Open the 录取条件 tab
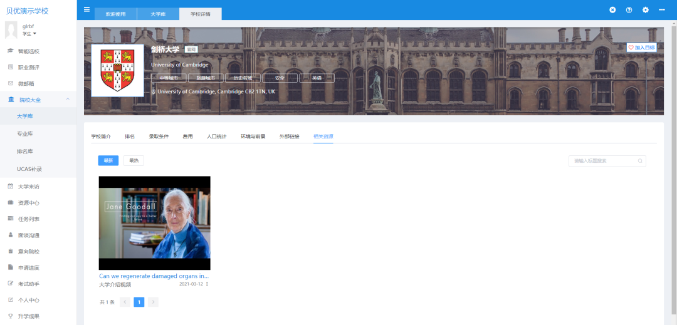This screenshot has width=677, height=325. (x=159, y=137)
